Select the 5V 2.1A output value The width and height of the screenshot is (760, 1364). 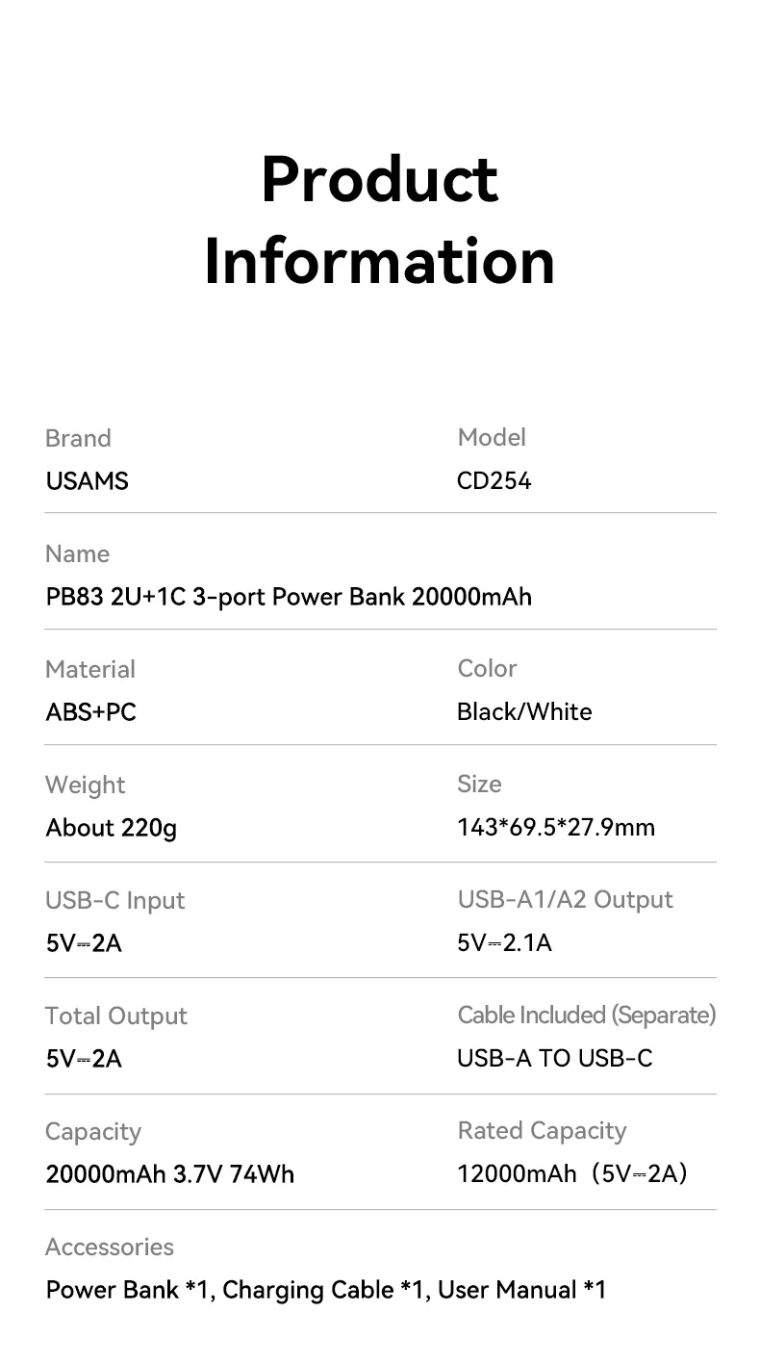click(x=504, y=942)
